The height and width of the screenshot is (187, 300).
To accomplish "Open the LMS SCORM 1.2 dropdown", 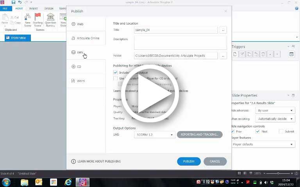I will 155,134.
